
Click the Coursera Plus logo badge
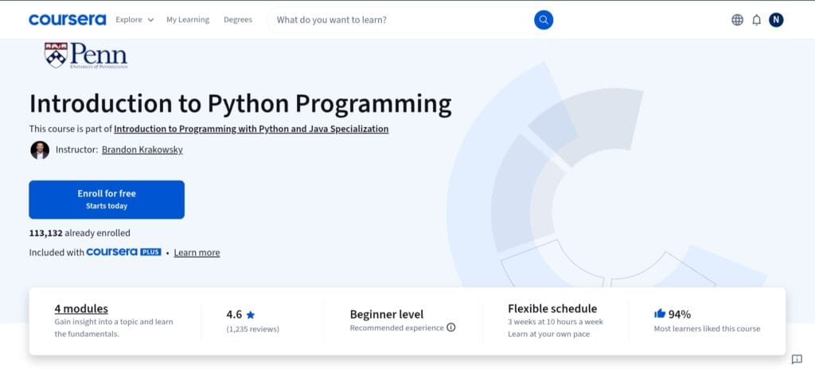(x=123, y=252)
